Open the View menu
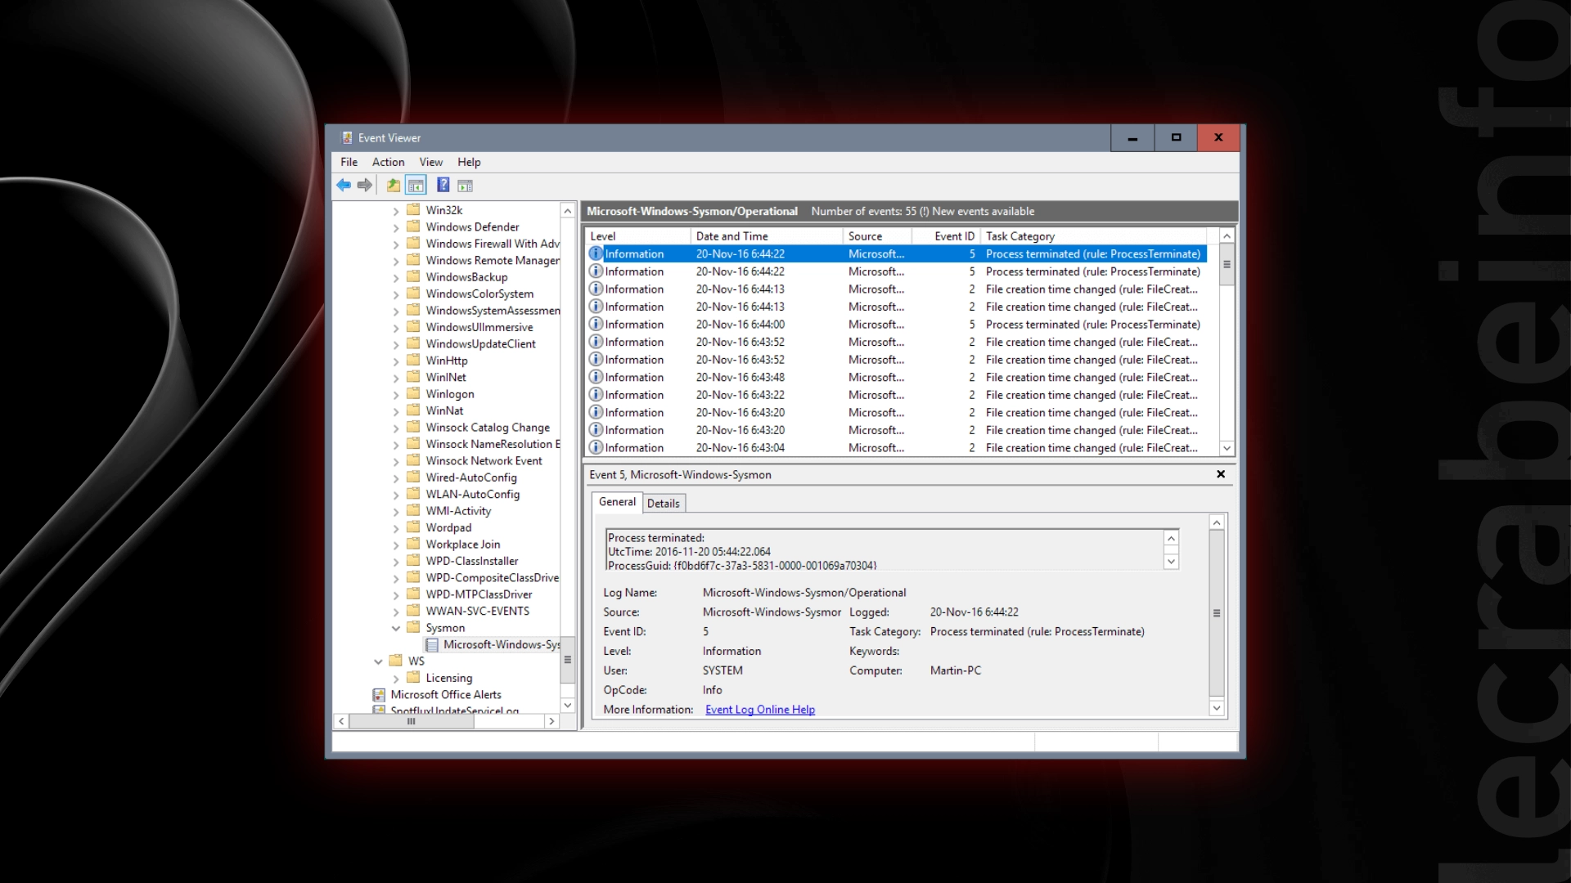1571x883 pixels. (430, 162)
